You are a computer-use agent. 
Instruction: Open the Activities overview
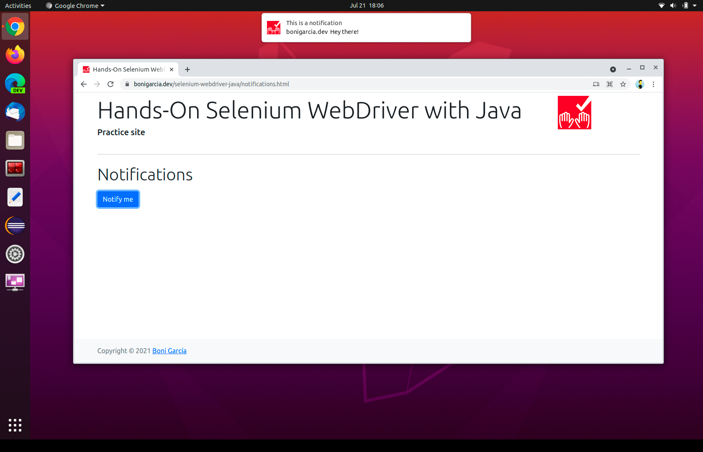(18, 5)
